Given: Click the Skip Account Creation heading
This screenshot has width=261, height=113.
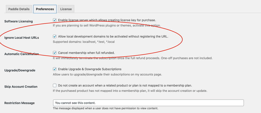Looking at the screenshot, I should [x=21, y=87].
